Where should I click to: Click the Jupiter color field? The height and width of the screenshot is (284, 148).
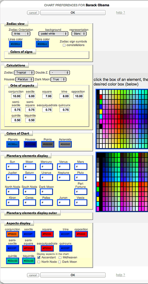[12, 177]
